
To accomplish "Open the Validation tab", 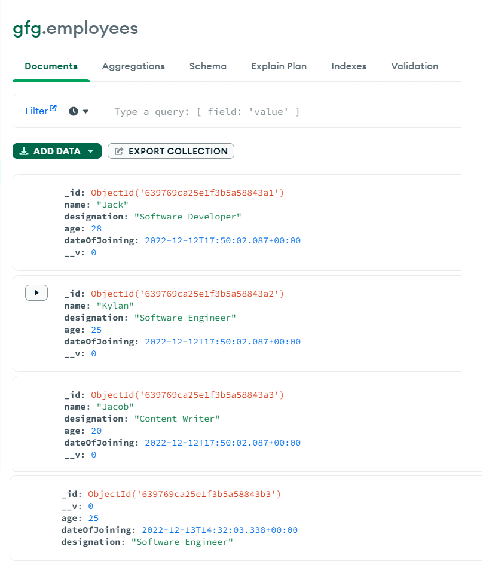I will [414, 66].
